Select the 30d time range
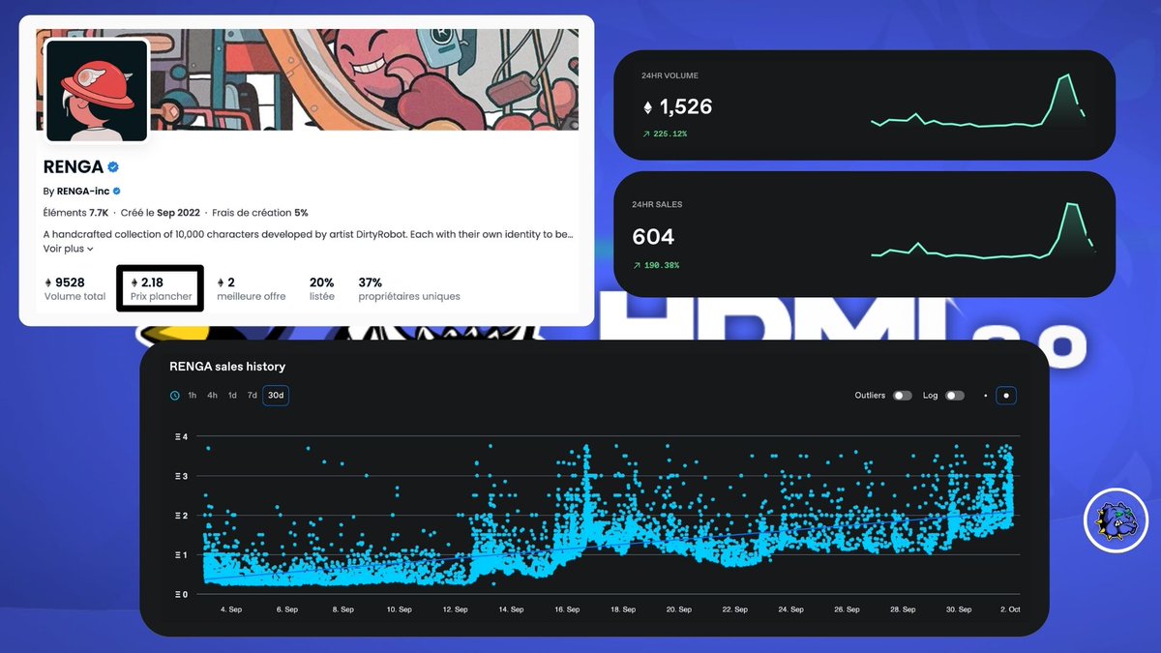1161x653 pixels. (x=276, y=395)
